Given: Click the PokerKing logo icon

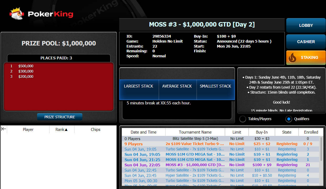Looking at the screenshot, I should (17, 13).
